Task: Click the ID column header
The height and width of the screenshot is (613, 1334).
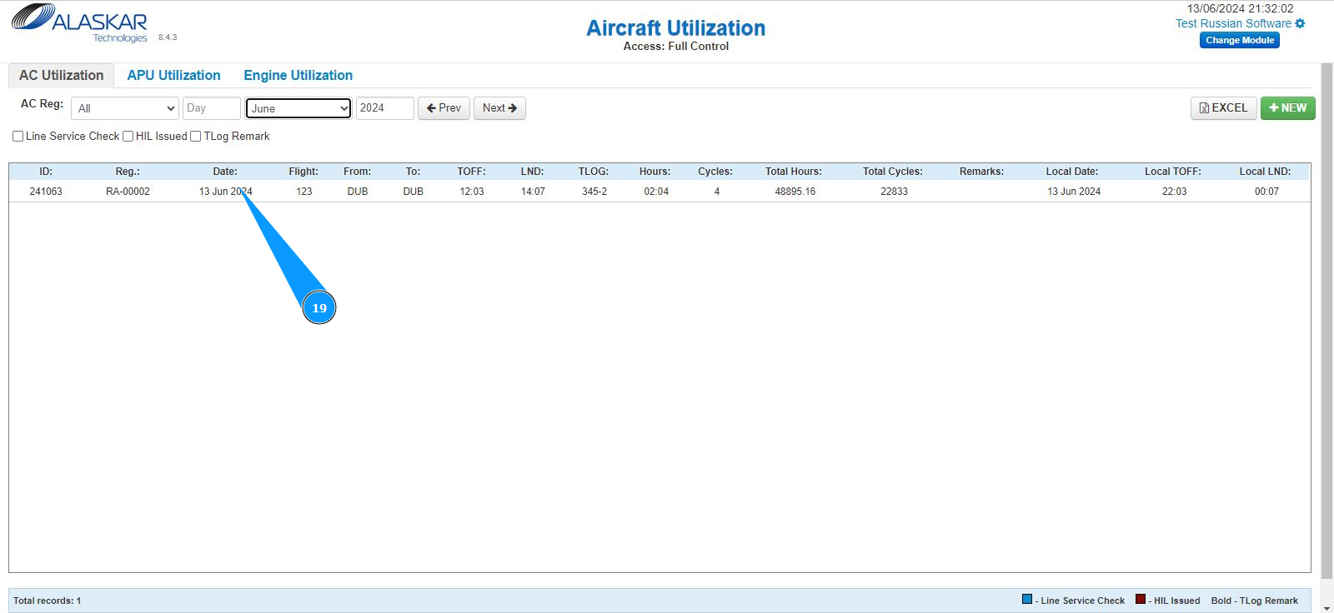Action: pos(46,172)
